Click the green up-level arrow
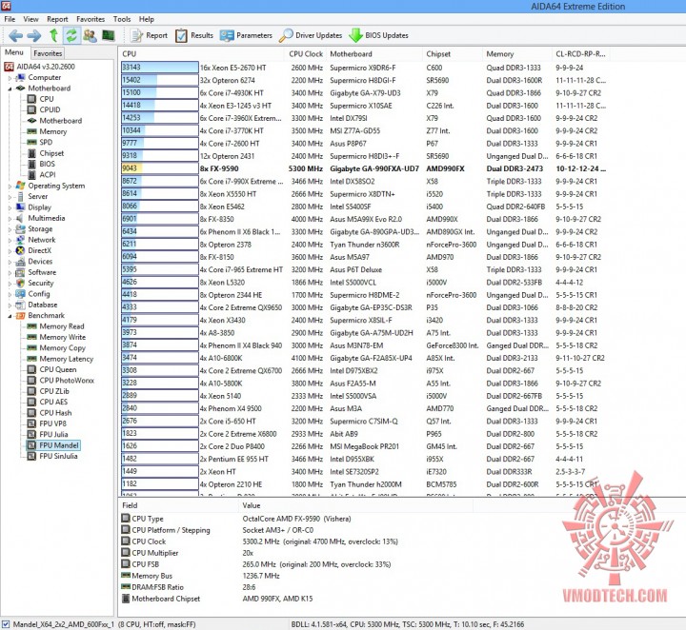Screen dimensions: 686x630 53,35
